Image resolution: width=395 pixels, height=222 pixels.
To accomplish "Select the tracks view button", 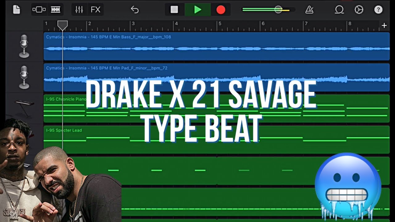I will pos(56,10).
